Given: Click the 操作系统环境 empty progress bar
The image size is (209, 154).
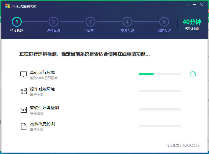Looking at the screenshot, I should click(160, 91).
